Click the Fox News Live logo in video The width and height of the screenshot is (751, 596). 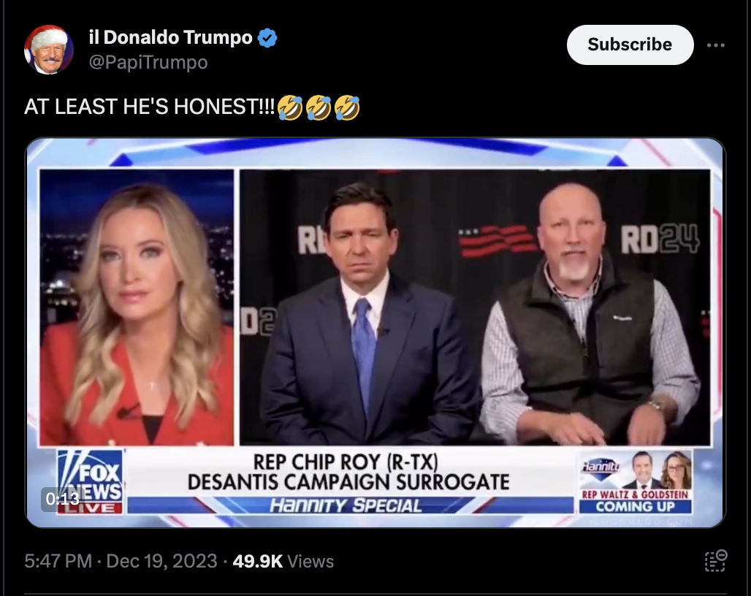90,482
